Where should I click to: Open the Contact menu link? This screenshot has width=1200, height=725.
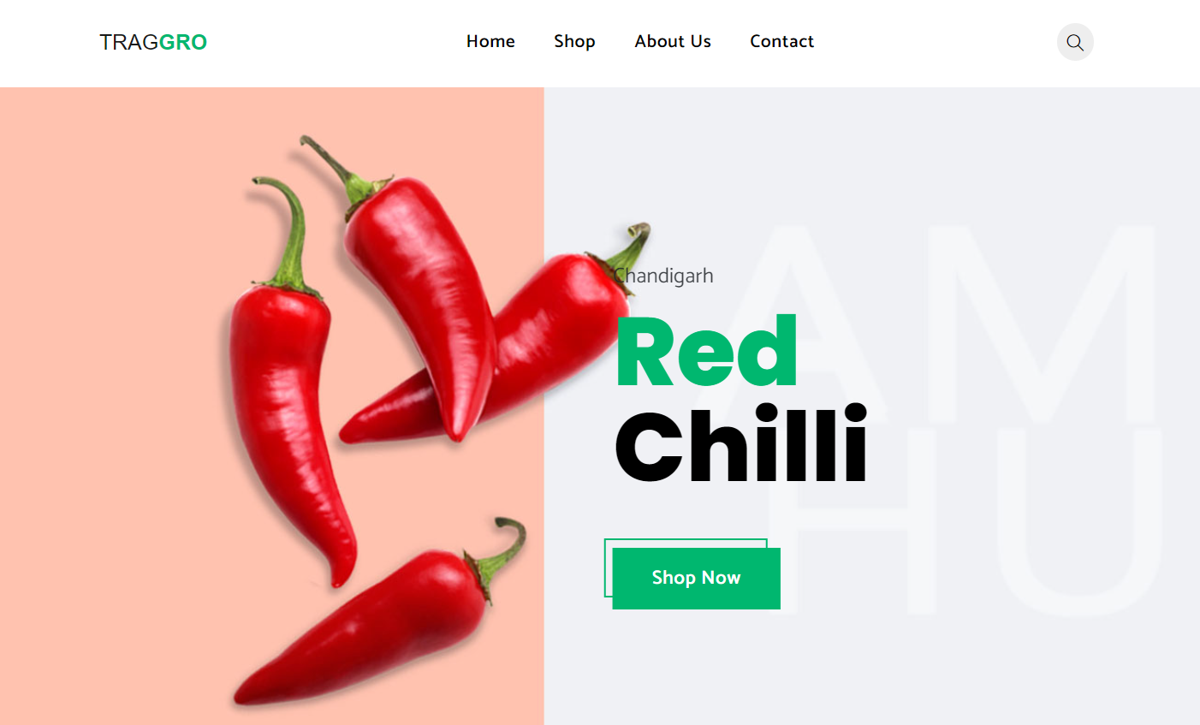(x=781, y=41)
